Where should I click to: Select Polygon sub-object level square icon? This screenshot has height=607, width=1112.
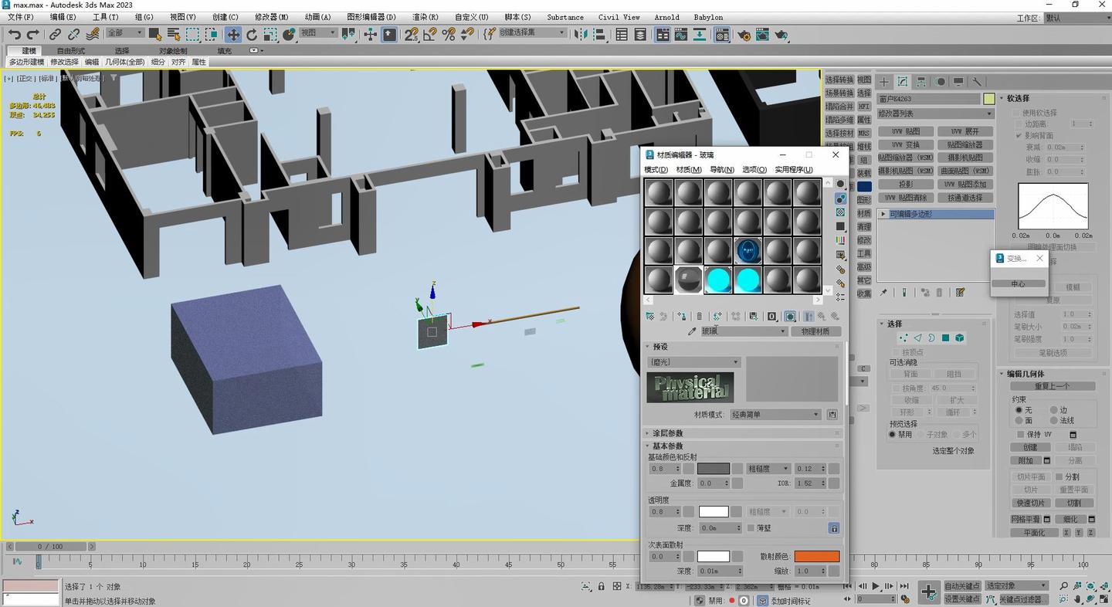(x=945, y=337)
